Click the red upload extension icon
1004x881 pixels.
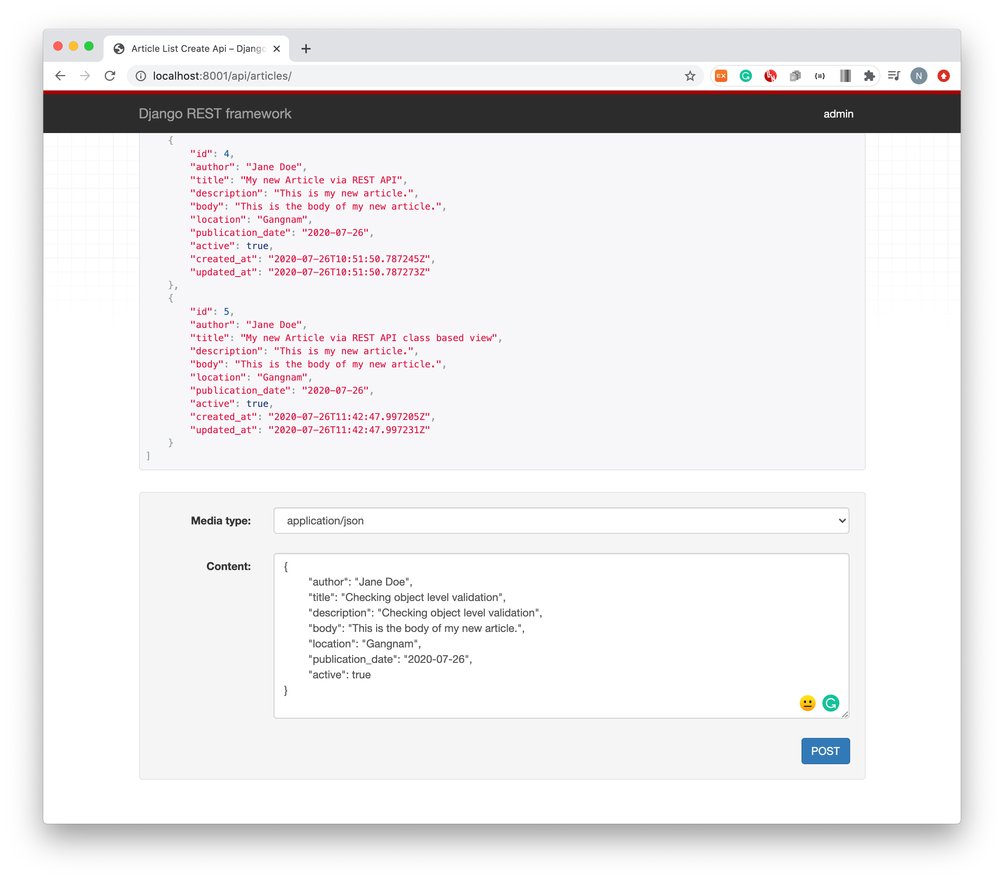(x=944, y=76)
